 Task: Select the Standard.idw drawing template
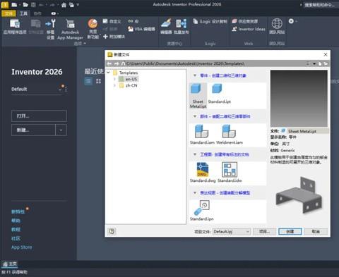[230, 173]
